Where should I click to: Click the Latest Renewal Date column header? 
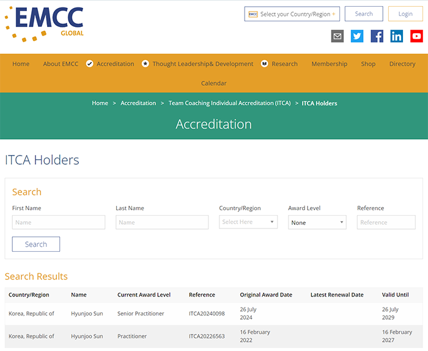[337, 295]
